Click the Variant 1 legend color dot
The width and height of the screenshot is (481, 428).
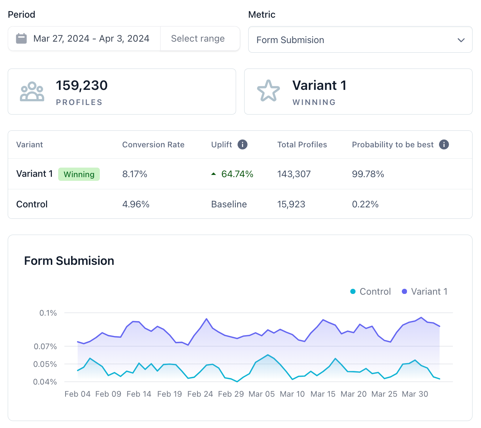404,291
